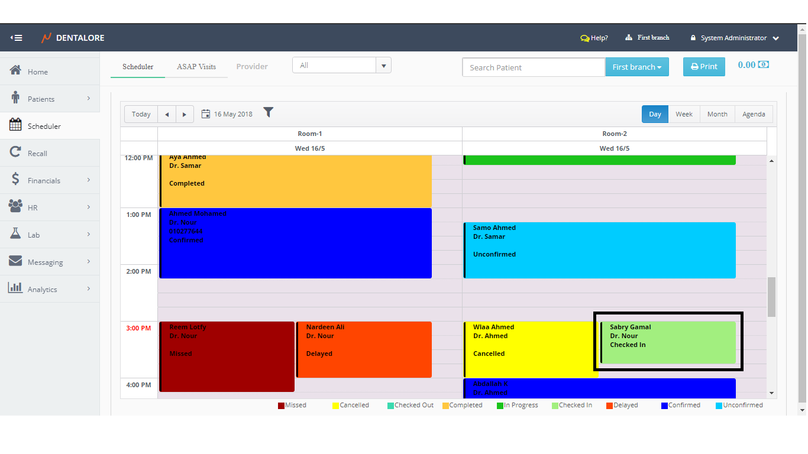Click the Print button
The image size is (808, 454).
tap(703, 67)
